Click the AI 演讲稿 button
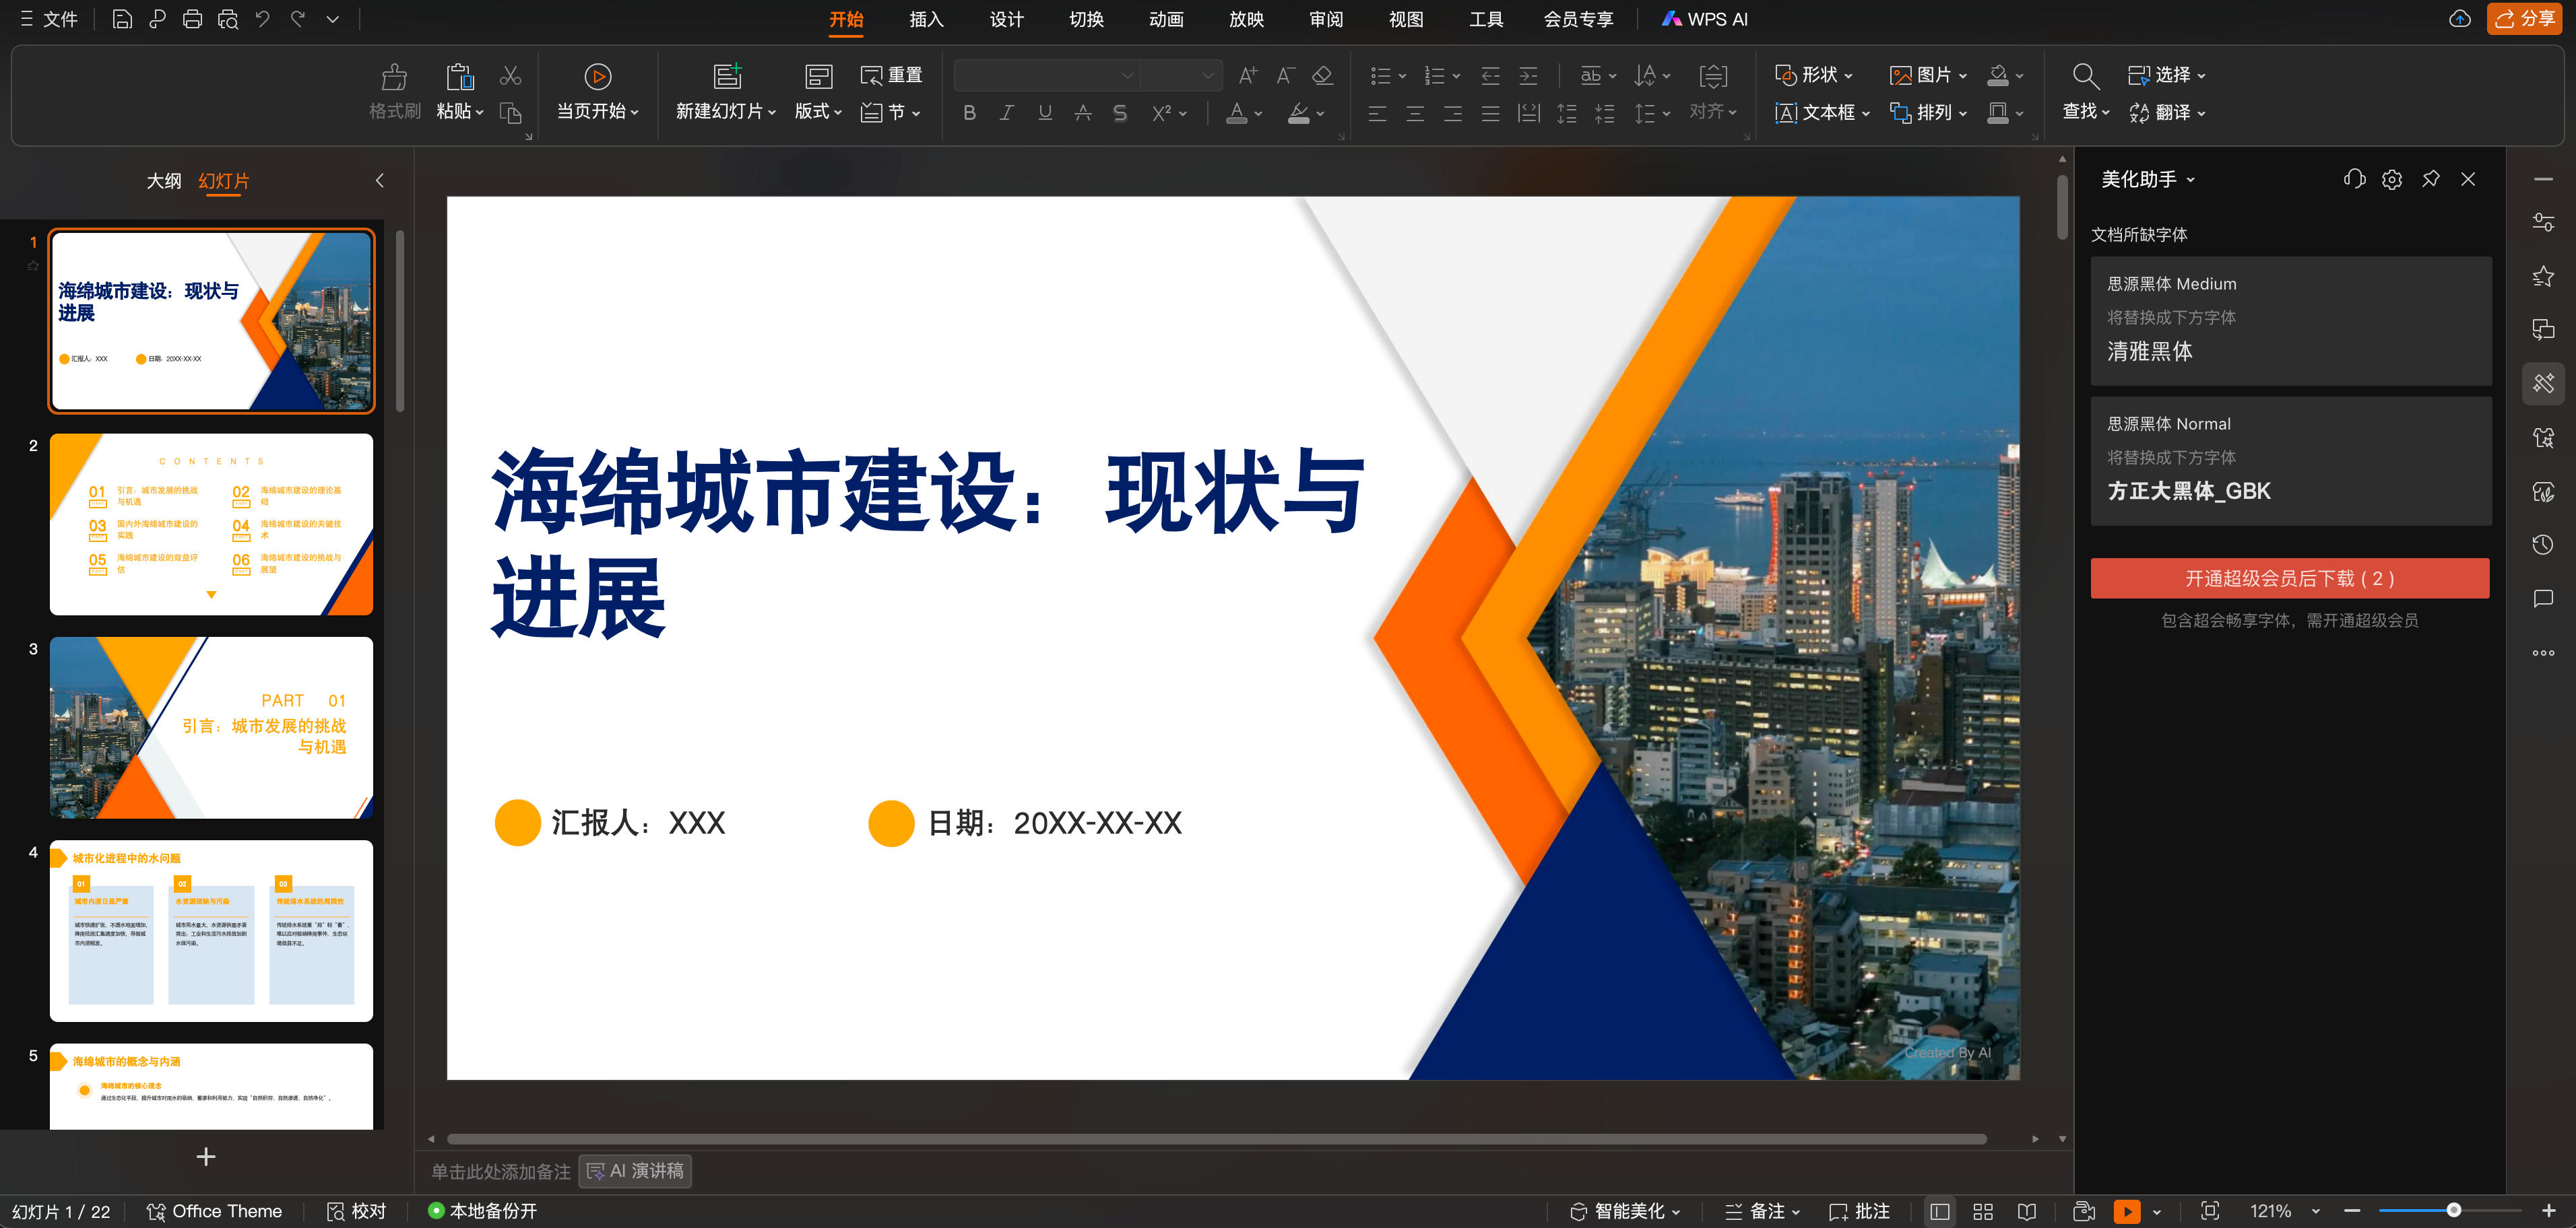This screenshot has height=1228, width=2576. [635, 1171]
